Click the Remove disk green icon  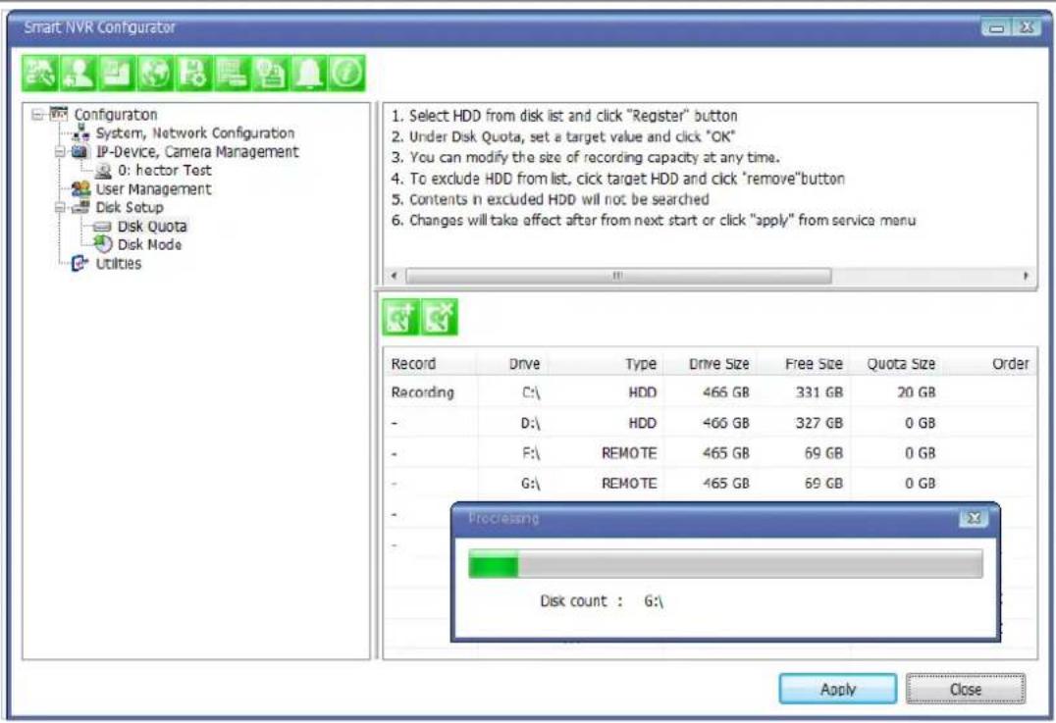point(439,317)
